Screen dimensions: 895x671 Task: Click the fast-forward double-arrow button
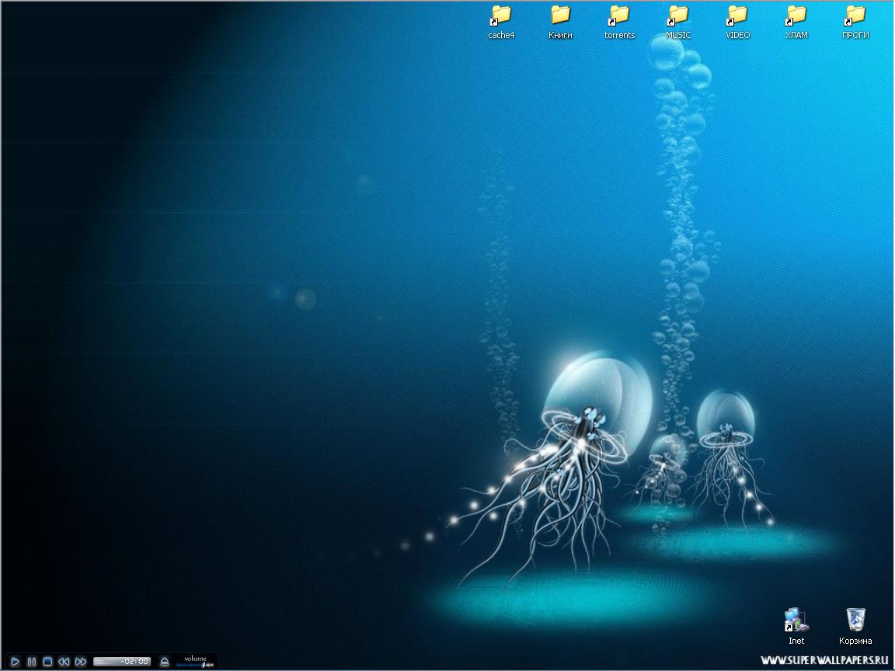(81, 662)
